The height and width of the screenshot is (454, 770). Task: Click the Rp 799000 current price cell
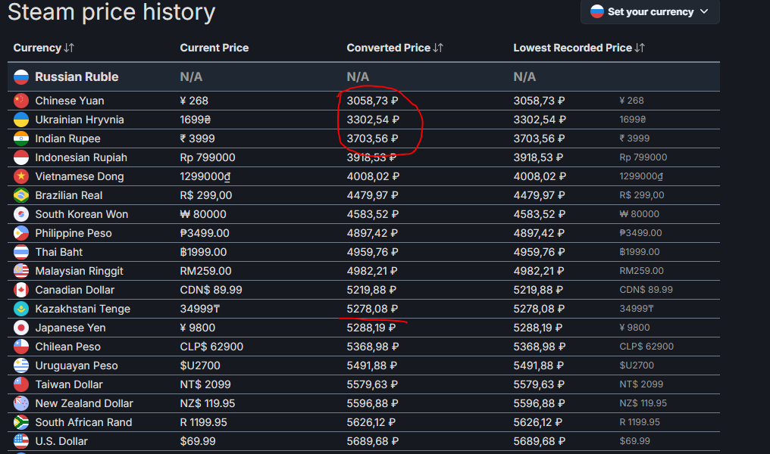coord(208,157)
